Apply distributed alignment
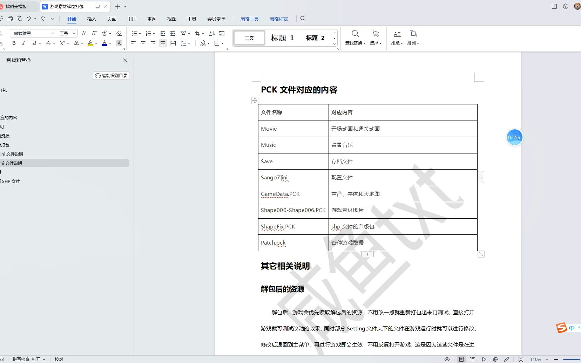581x363 pixels. [173, 43]
